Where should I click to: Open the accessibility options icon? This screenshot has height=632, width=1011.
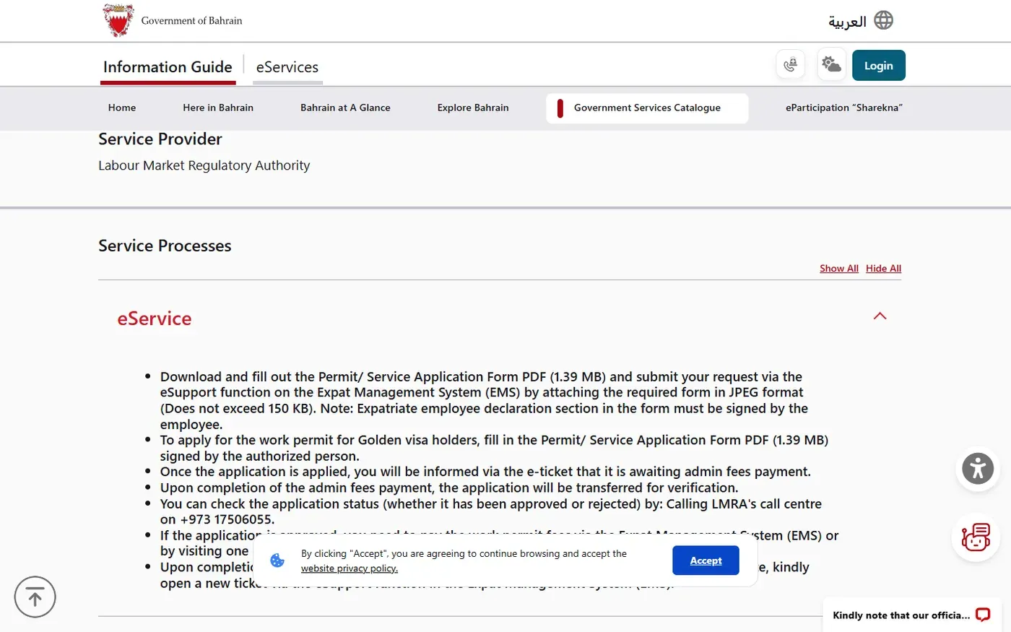pyautogui.click(x=978, y=469)
